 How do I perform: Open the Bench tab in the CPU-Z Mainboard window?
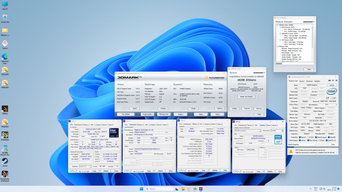[159, 125]
